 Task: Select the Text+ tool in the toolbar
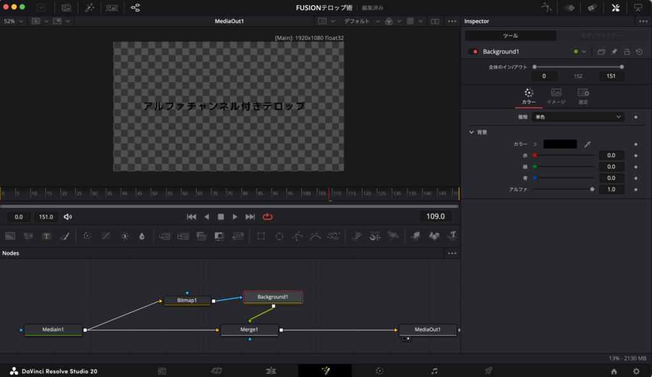pos(46,236)
